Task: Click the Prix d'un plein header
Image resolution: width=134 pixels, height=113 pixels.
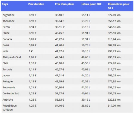Action: point(64,4)
